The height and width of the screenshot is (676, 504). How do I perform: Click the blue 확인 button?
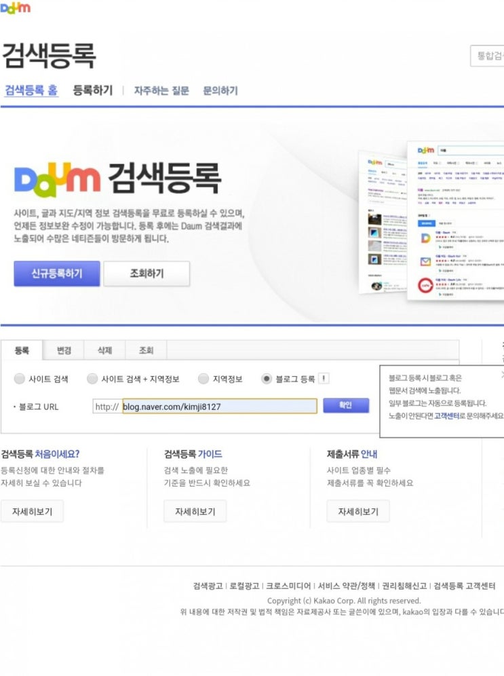click(x=346, y=405)
